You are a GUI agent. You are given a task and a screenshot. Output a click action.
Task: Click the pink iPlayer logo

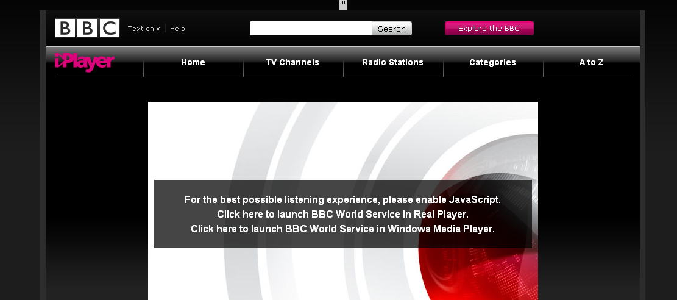(x=85, y=62)
